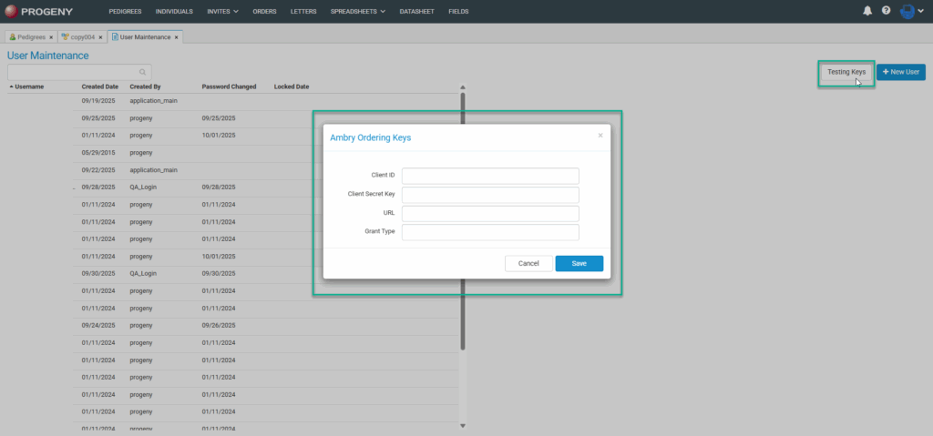Open the help question mark icon
The image size is (933, 436).
click(886, 11)
